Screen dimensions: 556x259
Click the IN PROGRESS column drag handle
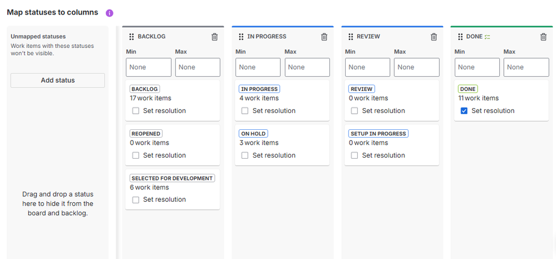241,37
